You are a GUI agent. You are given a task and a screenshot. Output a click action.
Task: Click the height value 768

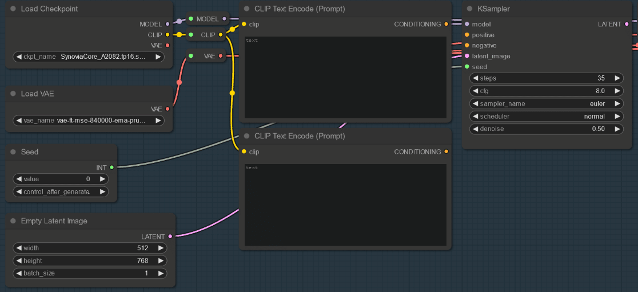pyautogui.click(x=143, y=261)
